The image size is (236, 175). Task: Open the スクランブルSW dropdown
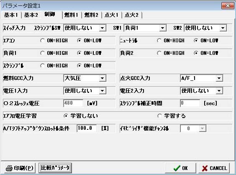click(x=85, y=28)
